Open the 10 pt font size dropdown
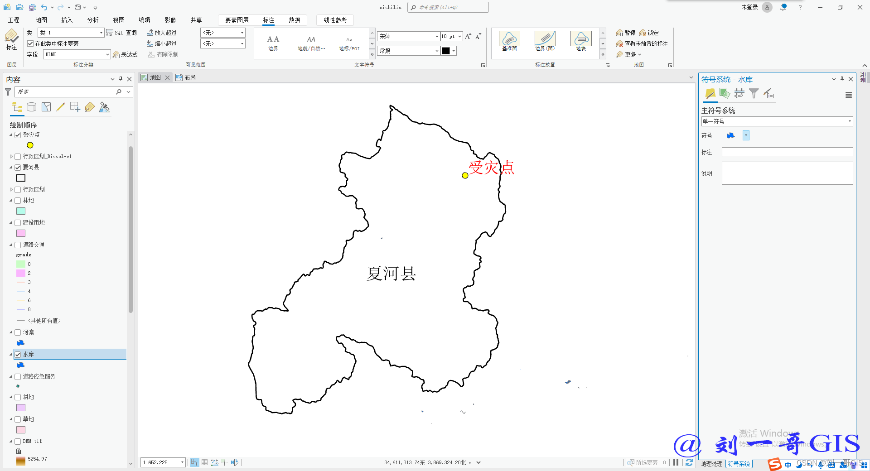Screen dimensions: 870x471 [x=459, y=36]
